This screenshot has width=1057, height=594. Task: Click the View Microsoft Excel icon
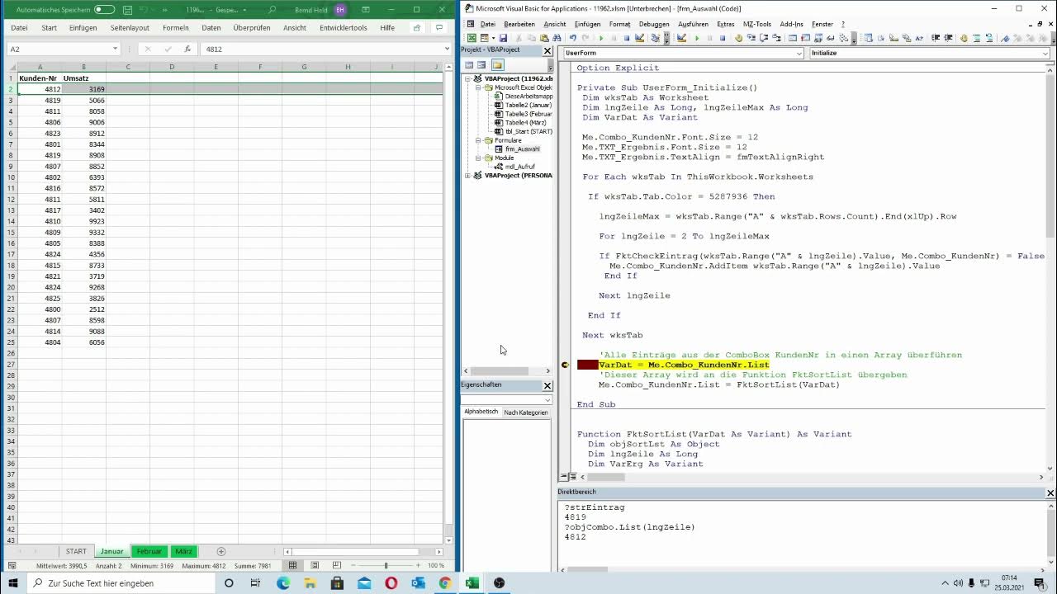472,38
